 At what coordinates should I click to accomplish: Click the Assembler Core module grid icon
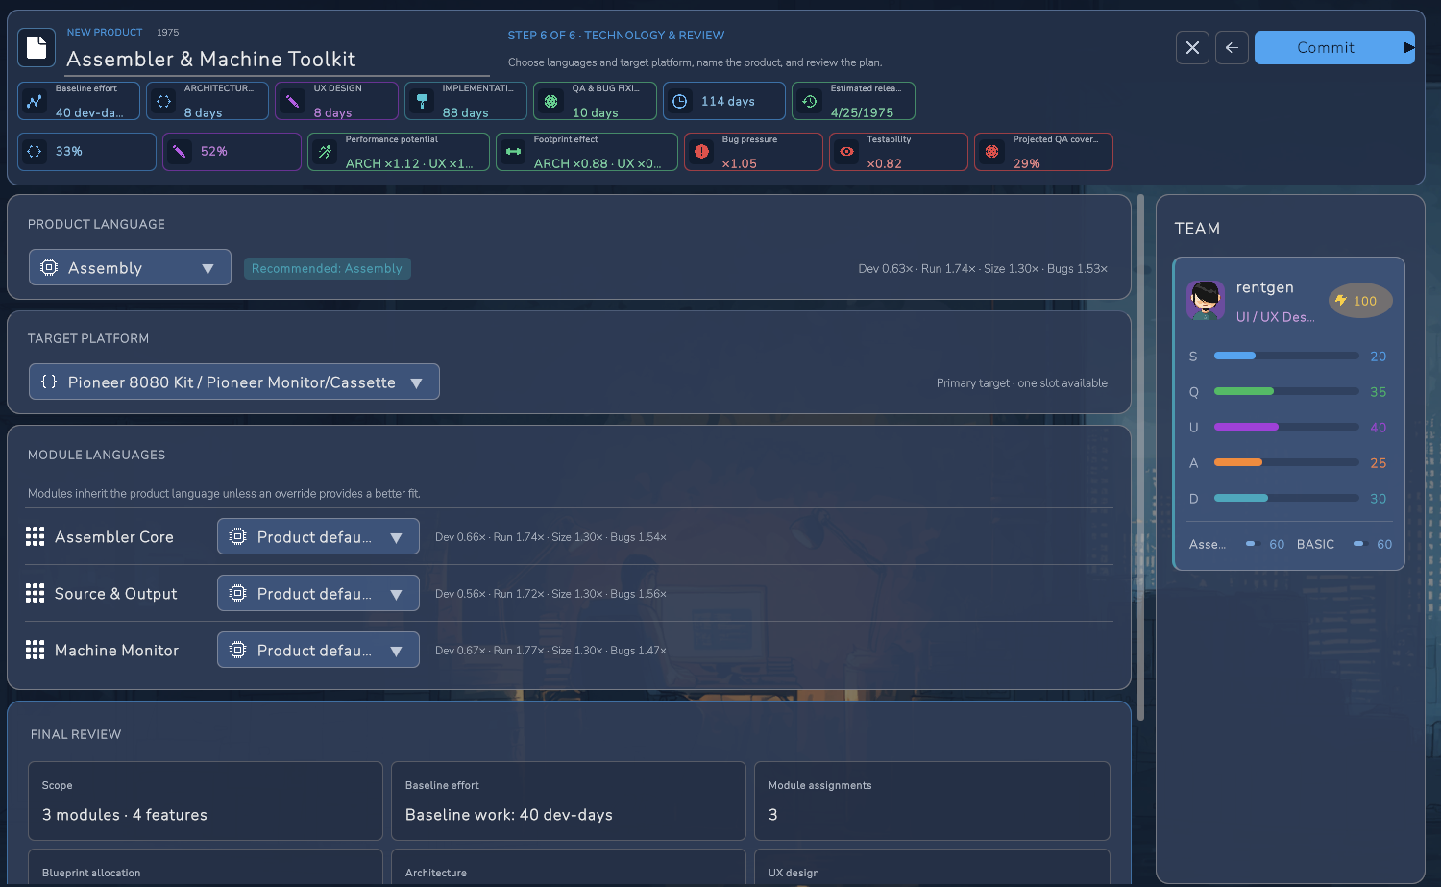pos(35,536)
